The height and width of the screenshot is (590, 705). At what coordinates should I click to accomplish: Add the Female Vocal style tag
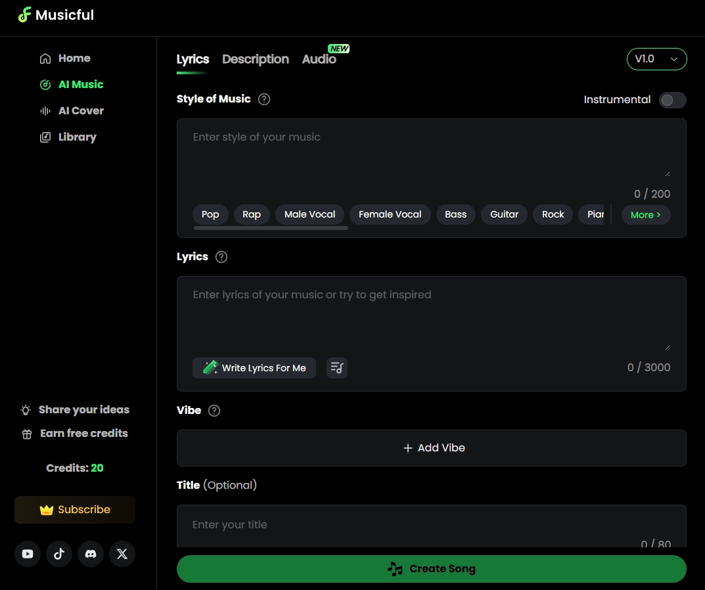click(x=390, y=214)
